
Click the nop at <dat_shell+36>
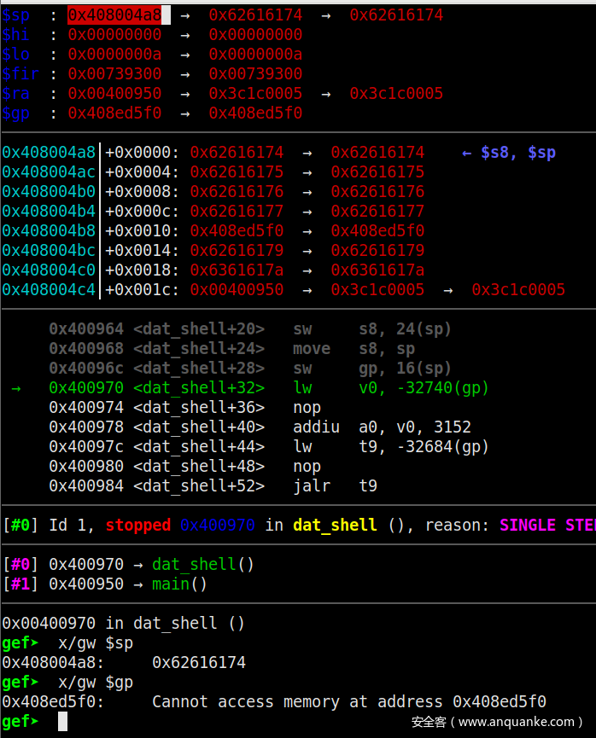307,408
